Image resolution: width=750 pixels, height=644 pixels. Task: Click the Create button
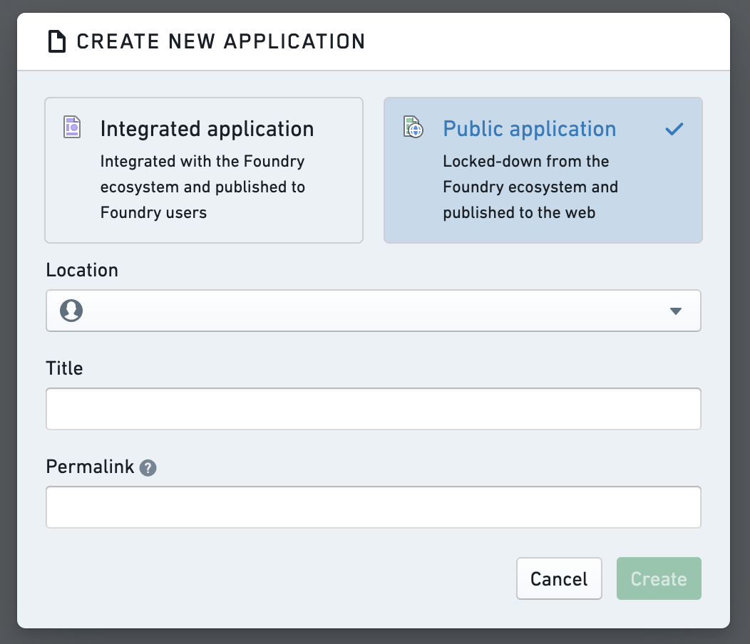659,578
